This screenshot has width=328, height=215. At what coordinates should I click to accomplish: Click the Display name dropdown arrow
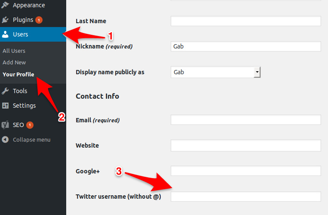click(257, 72)
